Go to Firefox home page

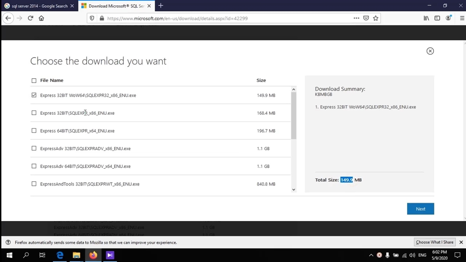tap(41, 18)
